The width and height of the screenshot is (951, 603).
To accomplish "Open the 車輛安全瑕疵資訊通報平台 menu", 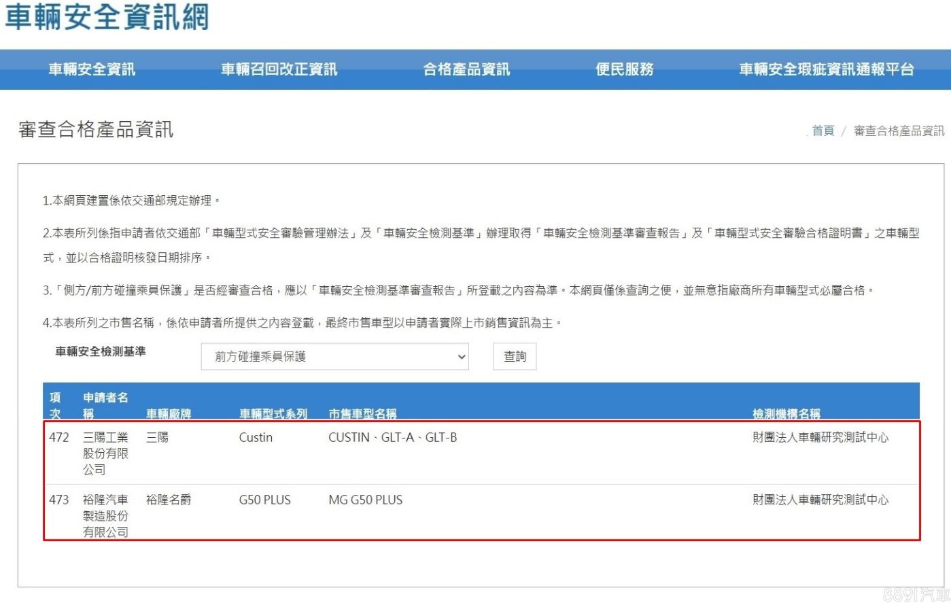I will click(x=826, y=69).
